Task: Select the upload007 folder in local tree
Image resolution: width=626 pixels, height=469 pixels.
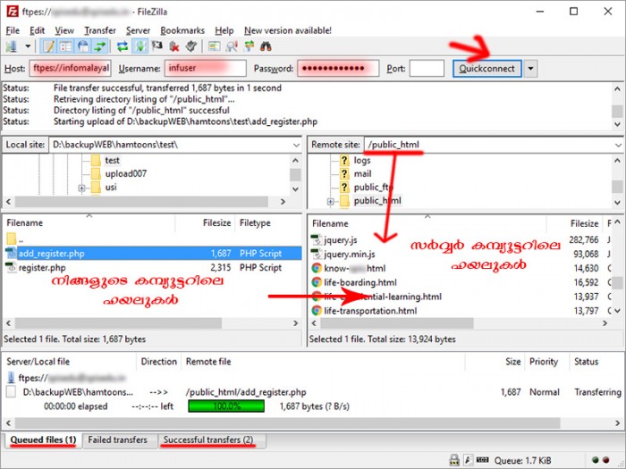Action: click(x=125, y=174)
